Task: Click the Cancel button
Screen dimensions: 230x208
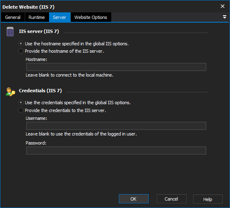Action: click(x=171, y=199)
